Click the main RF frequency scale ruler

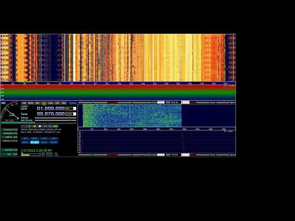[118, 83]
